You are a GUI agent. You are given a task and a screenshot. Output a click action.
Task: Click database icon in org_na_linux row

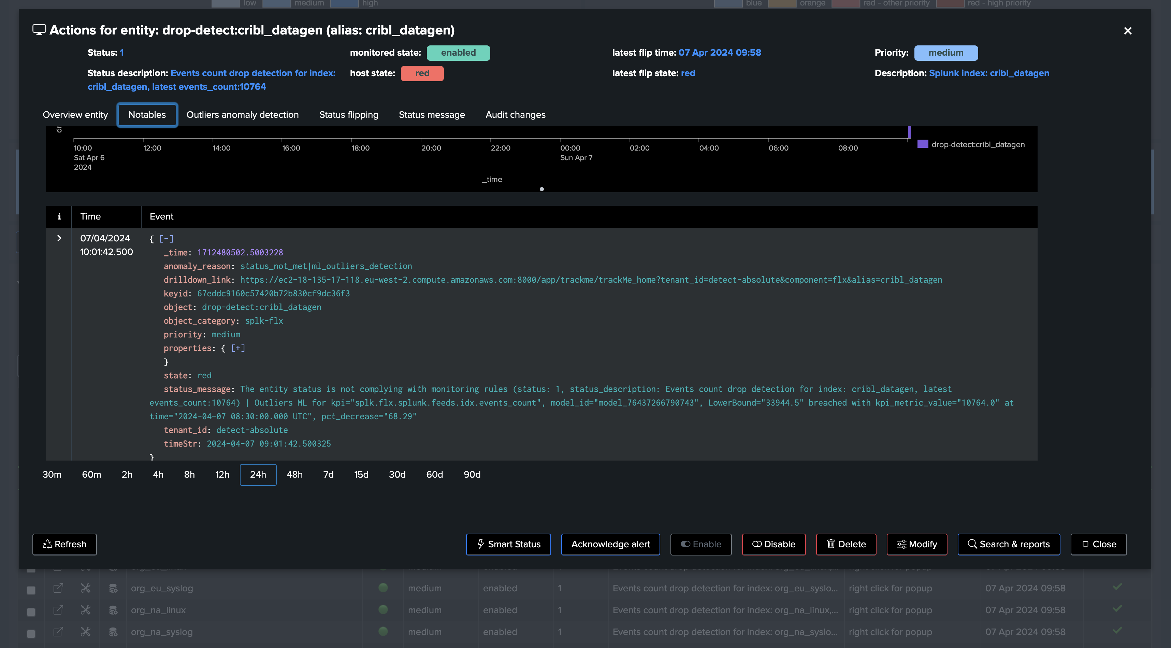click(x=113, y=610)
